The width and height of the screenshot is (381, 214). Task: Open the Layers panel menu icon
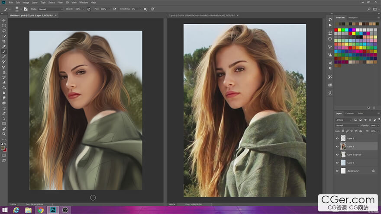pos(378,113)
